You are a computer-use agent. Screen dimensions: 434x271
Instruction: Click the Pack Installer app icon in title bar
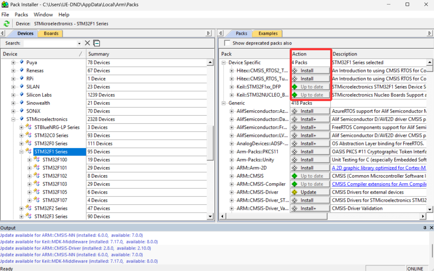(5, 4)
